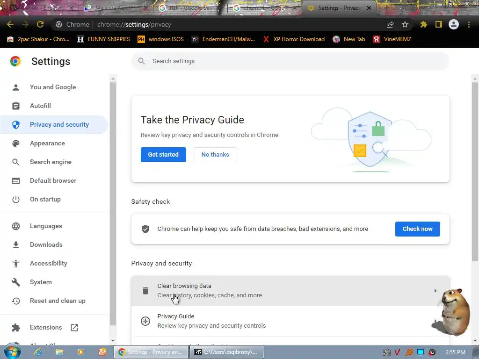Viewport: 479px width, 359px height.
Task: Open Search engine settings section
Action: [54, 162]
